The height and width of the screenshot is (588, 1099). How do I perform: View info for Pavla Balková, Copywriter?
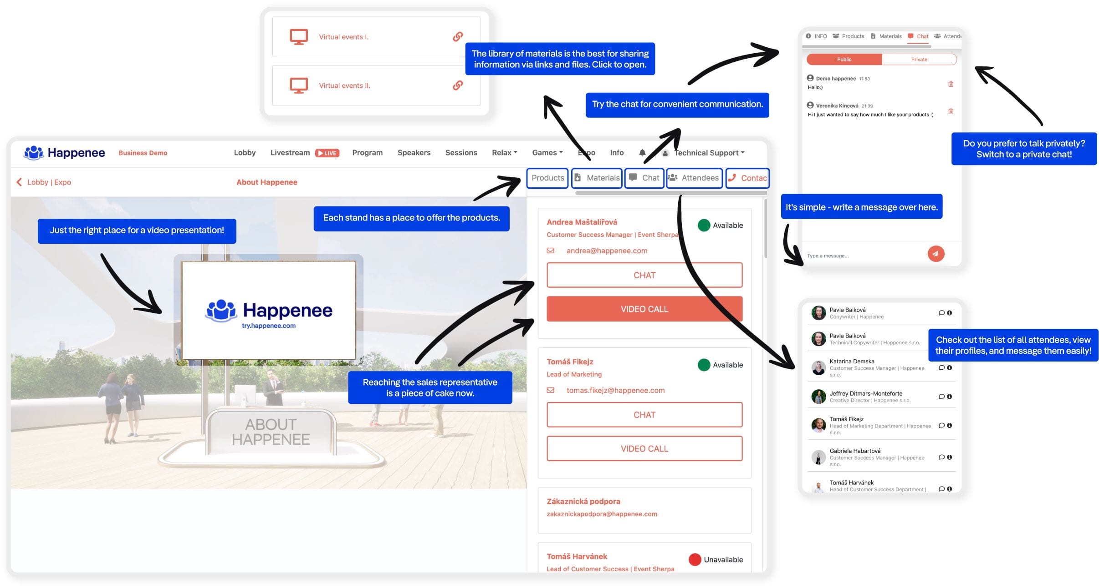[949, 313]
